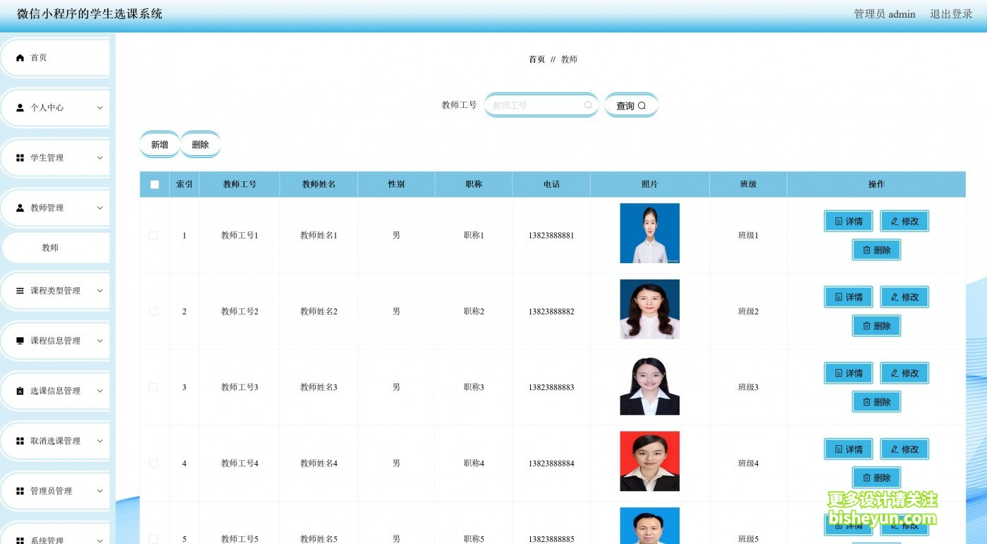
Task: Open the 课程信息管理 sidebar menu
Action: click(56, 341)
